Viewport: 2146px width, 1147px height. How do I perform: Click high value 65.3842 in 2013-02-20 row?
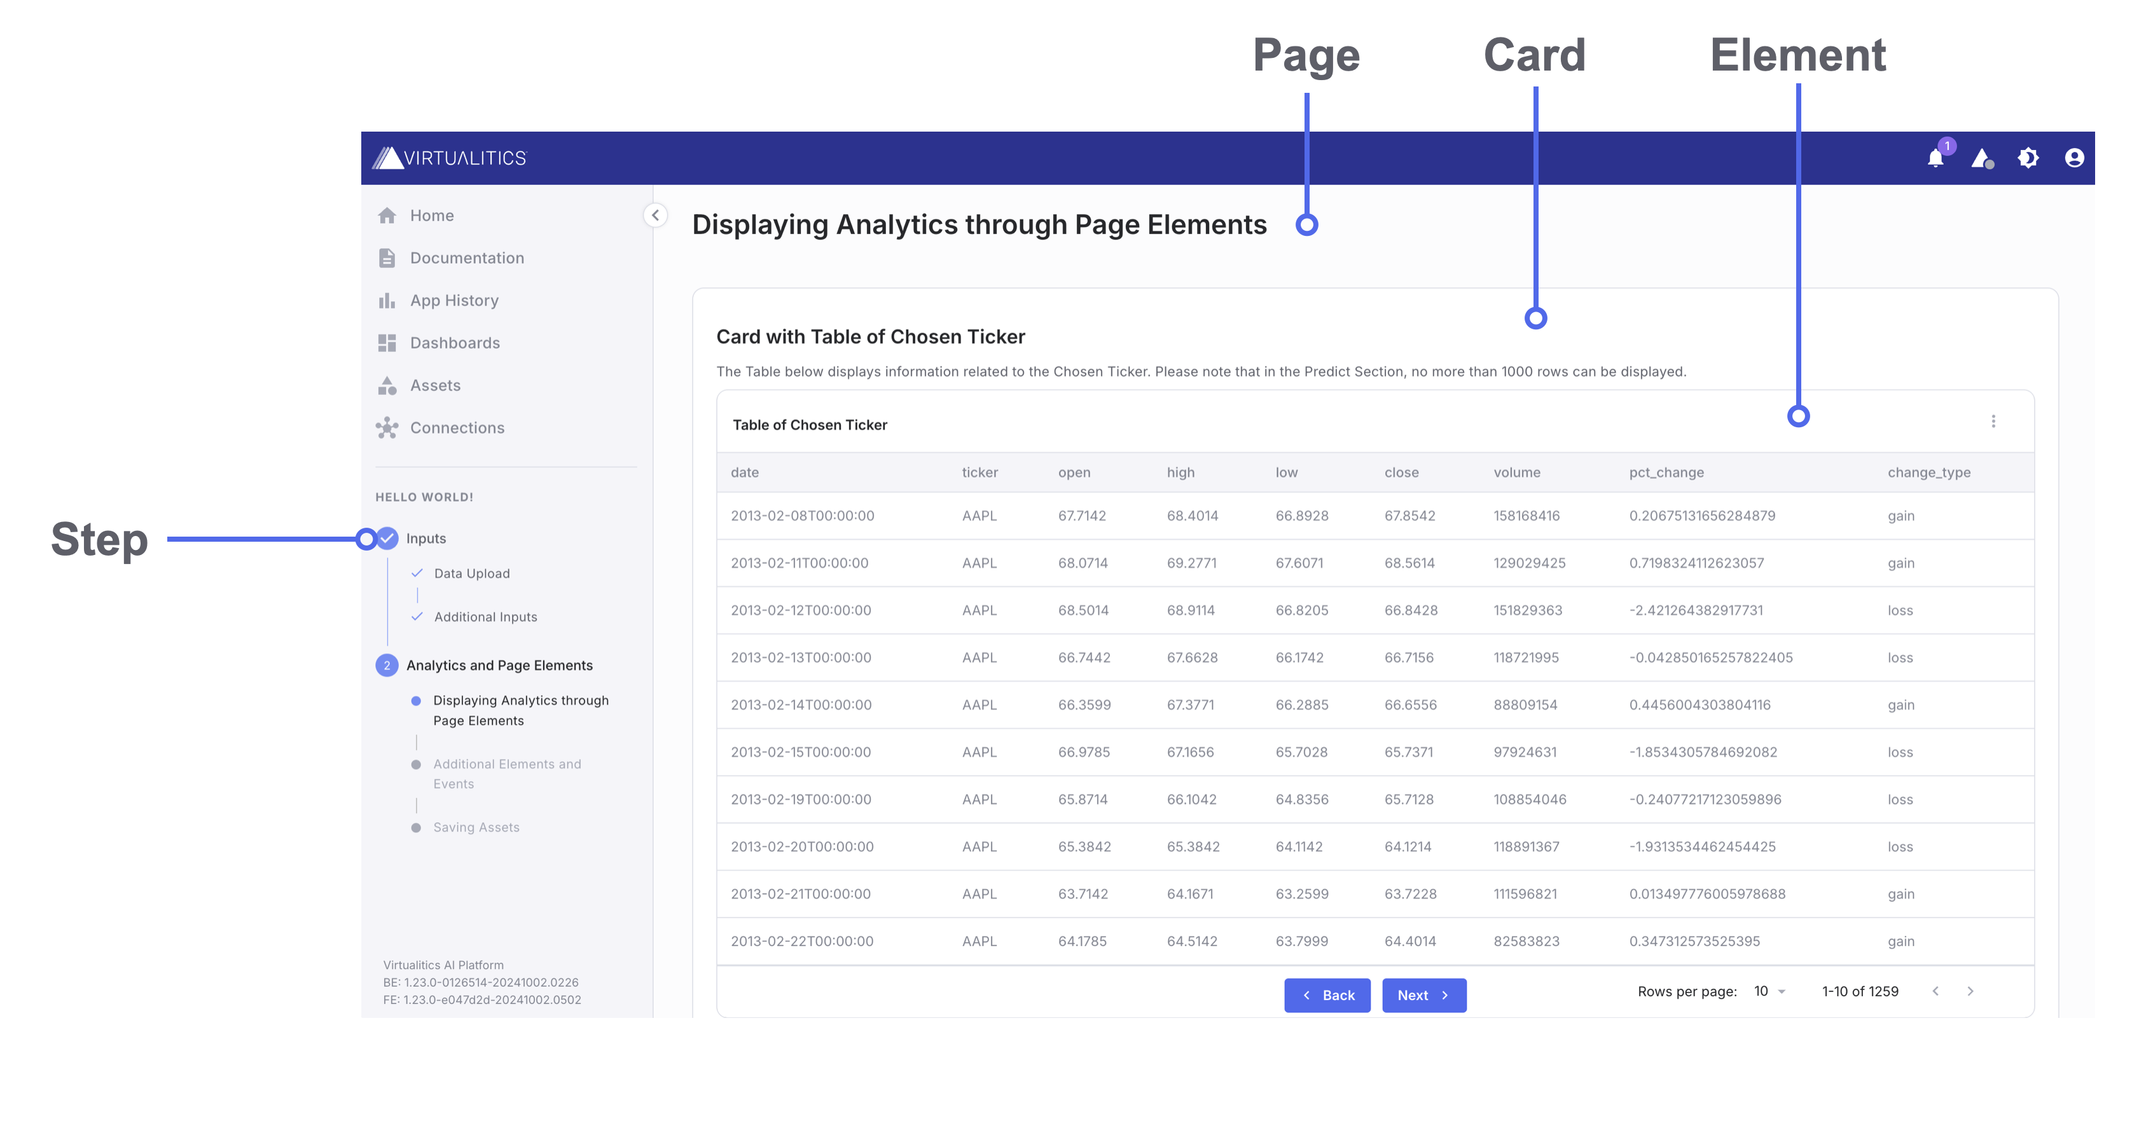(x=1193, y=847)
